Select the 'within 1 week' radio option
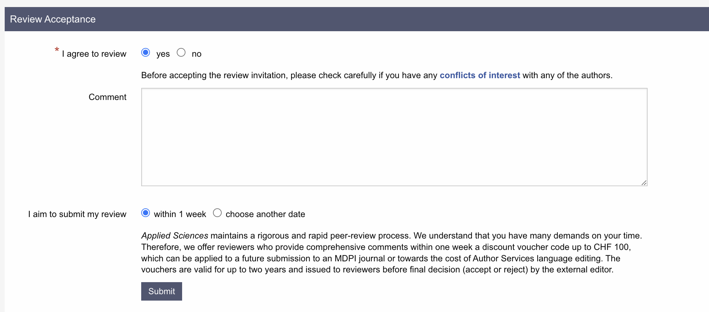Image resolution: width=709 pixels, height=312 pixels. (x=146, y=213)
